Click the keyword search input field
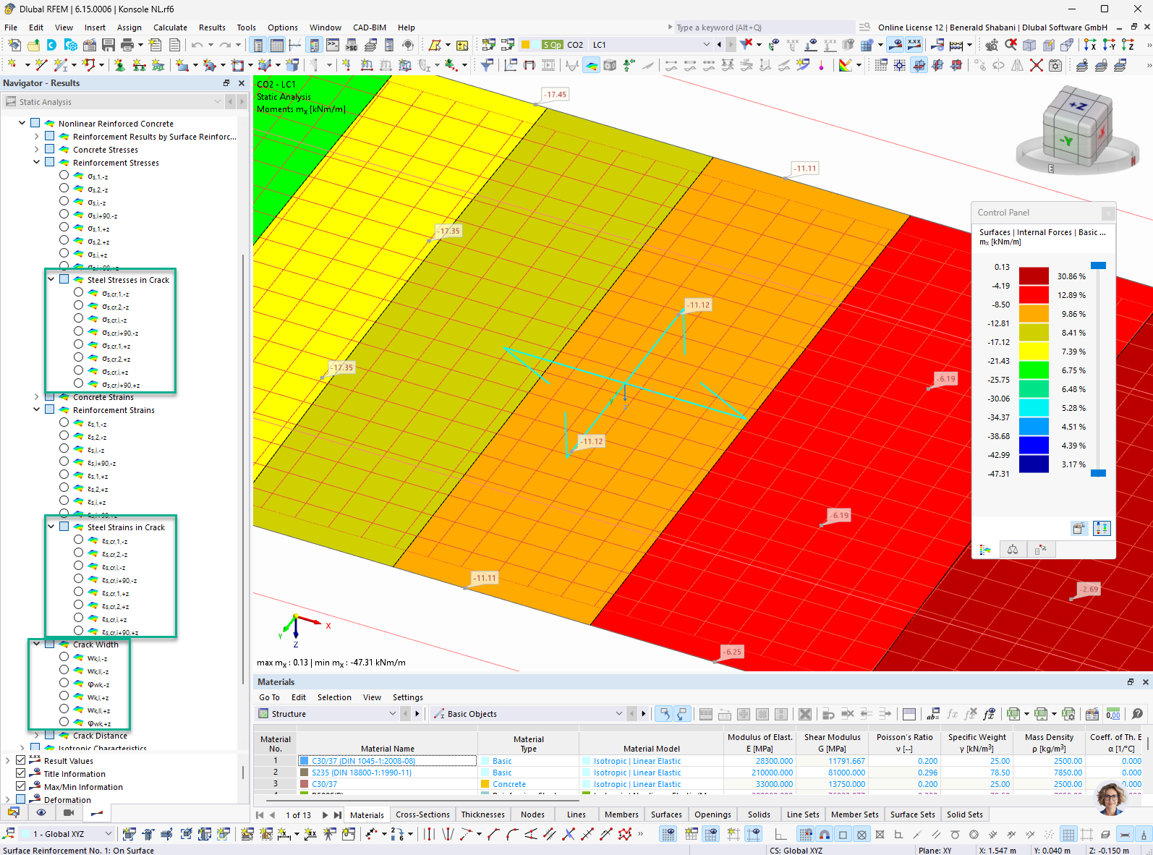 [764, 27]
